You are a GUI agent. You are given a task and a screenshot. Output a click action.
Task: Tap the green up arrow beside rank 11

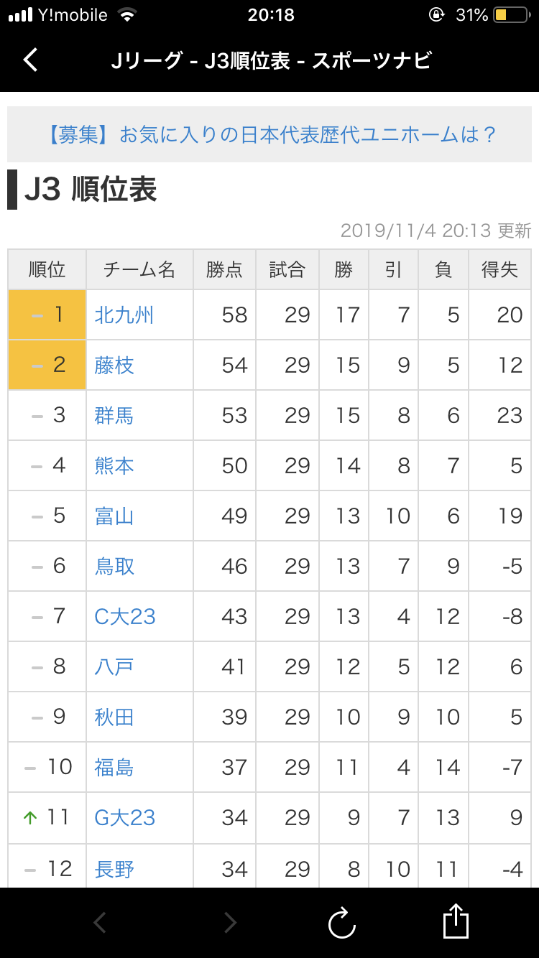coord(30,818)
